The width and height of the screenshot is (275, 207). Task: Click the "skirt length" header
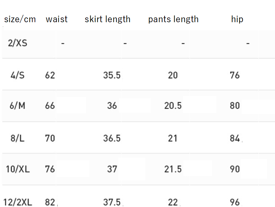pos(107,19)
